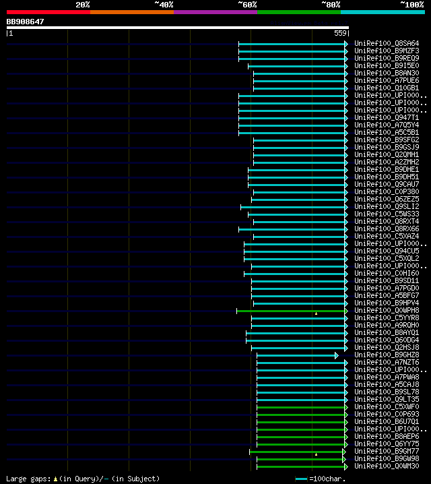
Task: Choose the UniRef100_Q0WM30 row label
Action: pyautogui.click(x=387, y=466)
